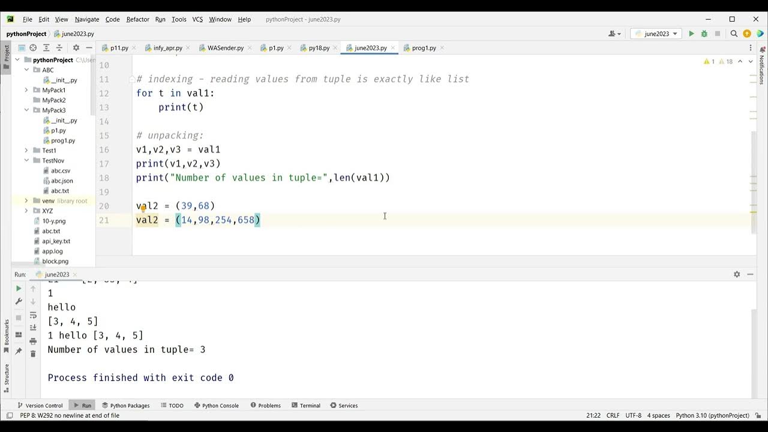Open the Python Console

216,406
